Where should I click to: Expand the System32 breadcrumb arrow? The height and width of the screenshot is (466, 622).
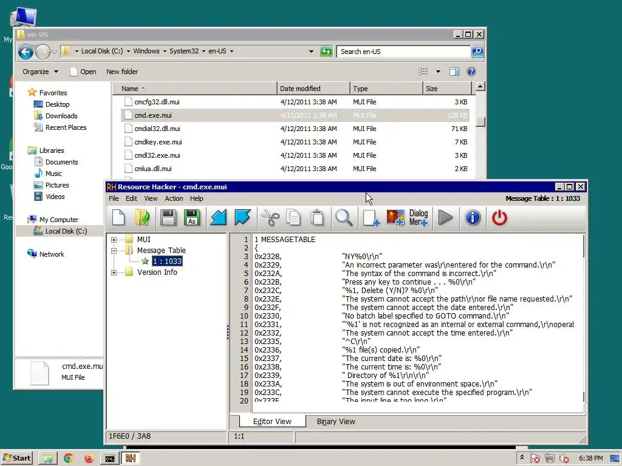[x=203, y=51]
